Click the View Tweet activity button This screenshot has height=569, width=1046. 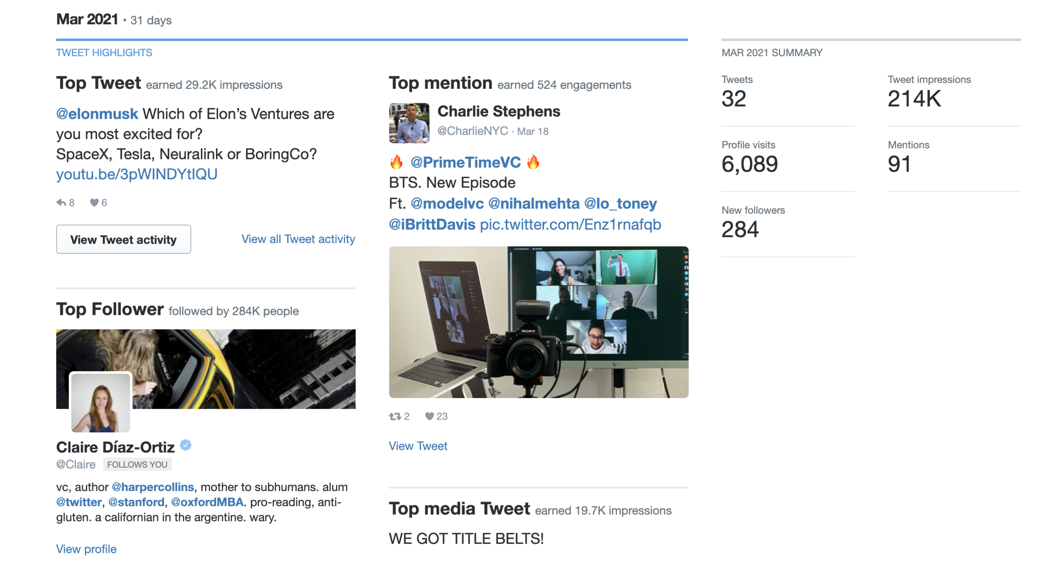point(124,239)
